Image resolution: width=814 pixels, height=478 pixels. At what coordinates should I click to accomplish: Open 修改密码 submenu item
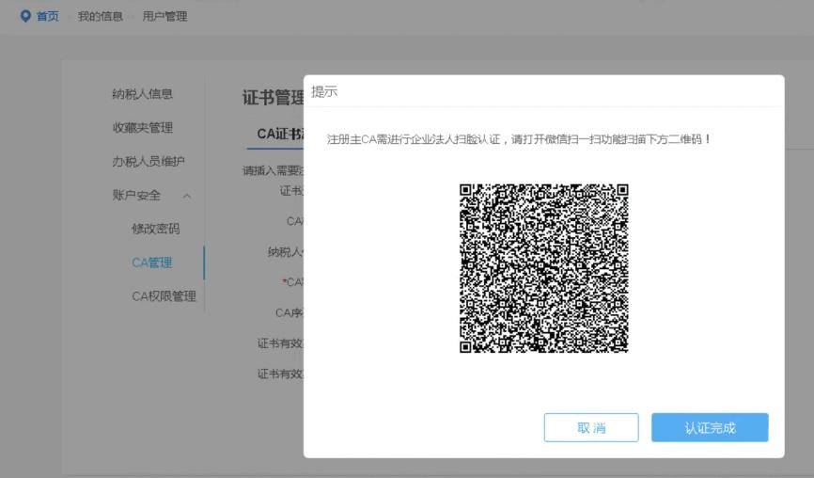point(156,229)
